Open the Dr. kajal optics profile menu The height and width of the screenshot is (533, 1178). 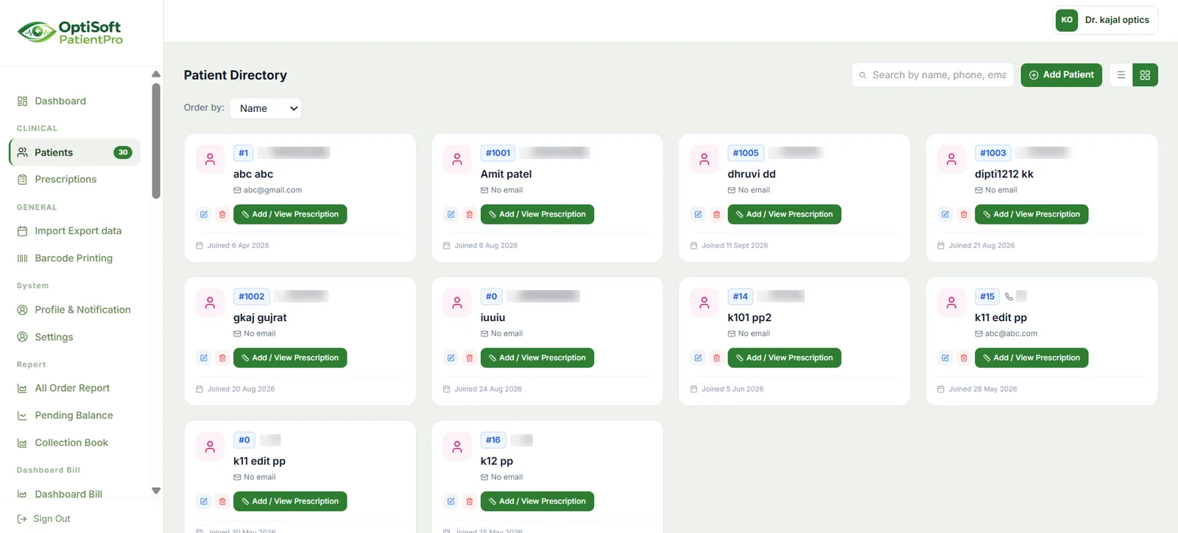(1106, 20)
